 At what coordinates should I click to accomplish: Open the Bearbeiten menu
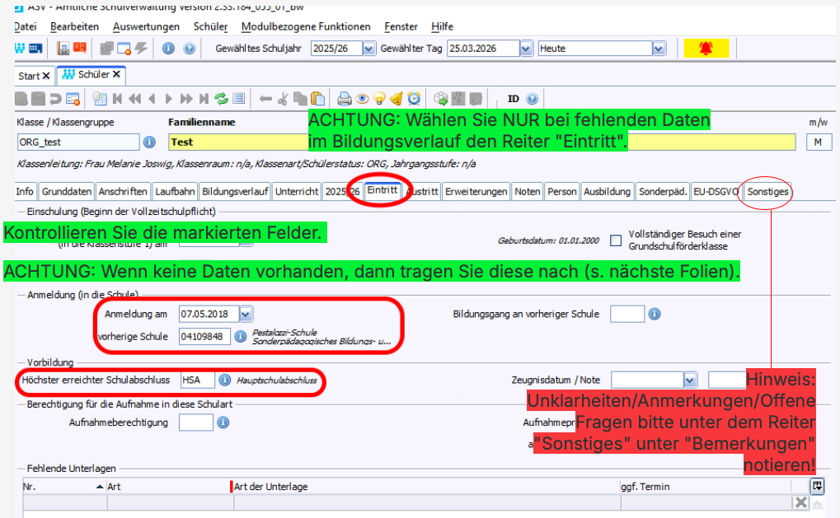(74, 26)
